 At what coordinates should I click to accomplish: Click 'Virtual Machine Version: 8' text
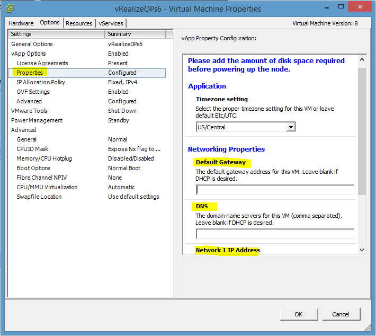[x=325, y=23]
